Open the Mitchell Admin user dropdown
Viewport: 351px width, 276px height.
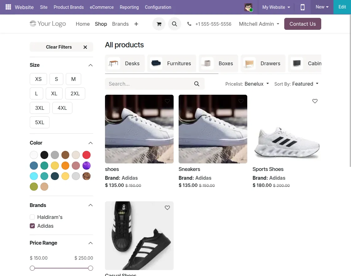[x=259, y=24]
